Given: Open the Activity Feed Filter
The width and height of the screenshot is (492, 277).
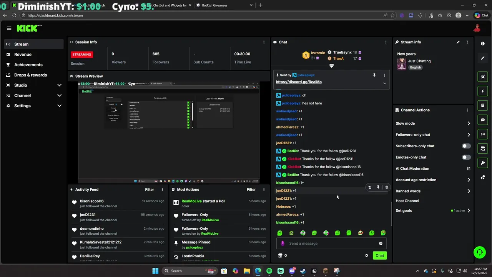Looking at the screenshot, I should tap(150, 190).
